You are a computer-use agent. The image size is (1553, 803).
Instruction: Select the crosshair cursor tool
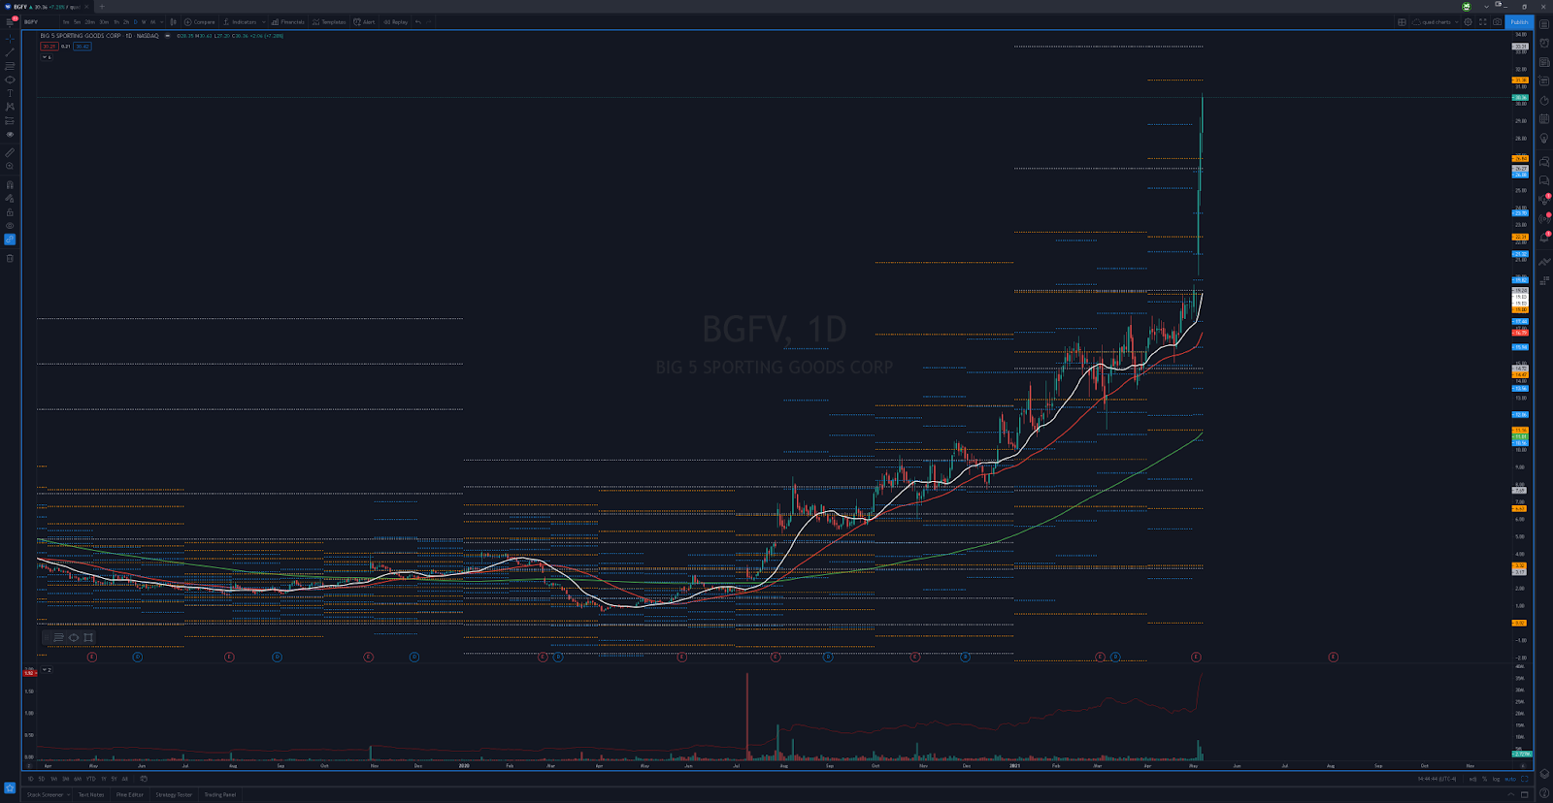10,39
